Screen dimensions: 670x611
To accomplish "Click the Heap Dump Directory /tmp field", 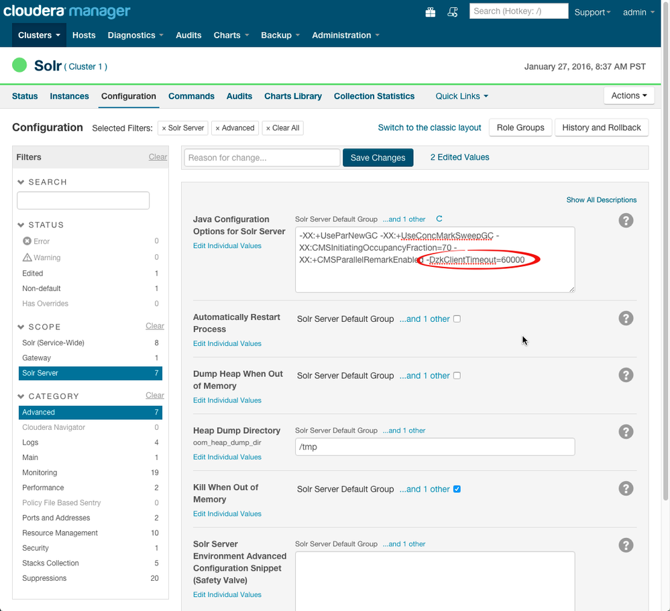I will (x=435, y=447).
